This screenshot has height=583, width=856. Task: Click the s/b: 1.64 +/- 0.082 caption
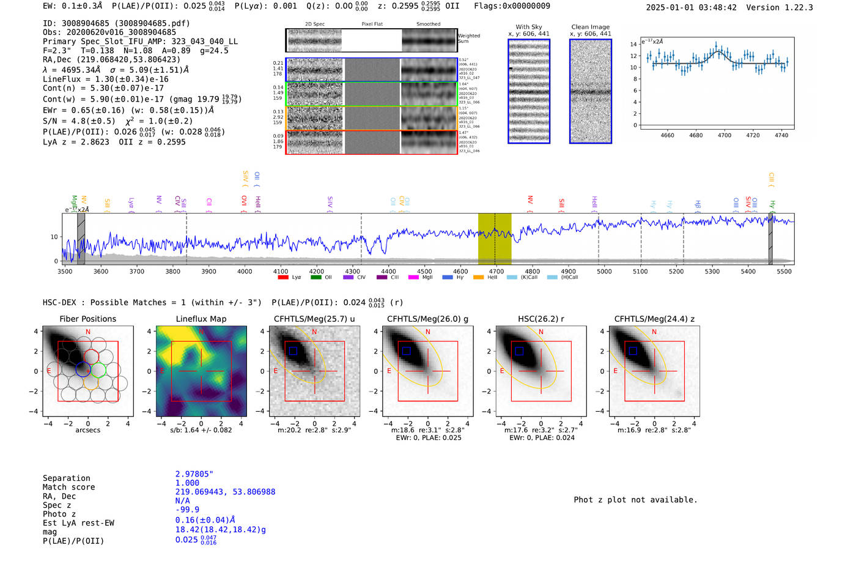(201, 430)
